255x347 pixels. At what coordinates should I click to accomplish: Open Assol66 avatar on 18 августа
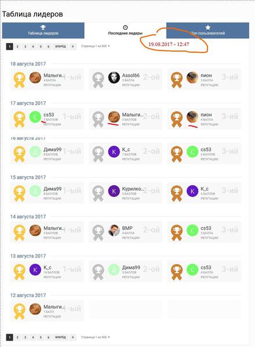tap(114, 77)
